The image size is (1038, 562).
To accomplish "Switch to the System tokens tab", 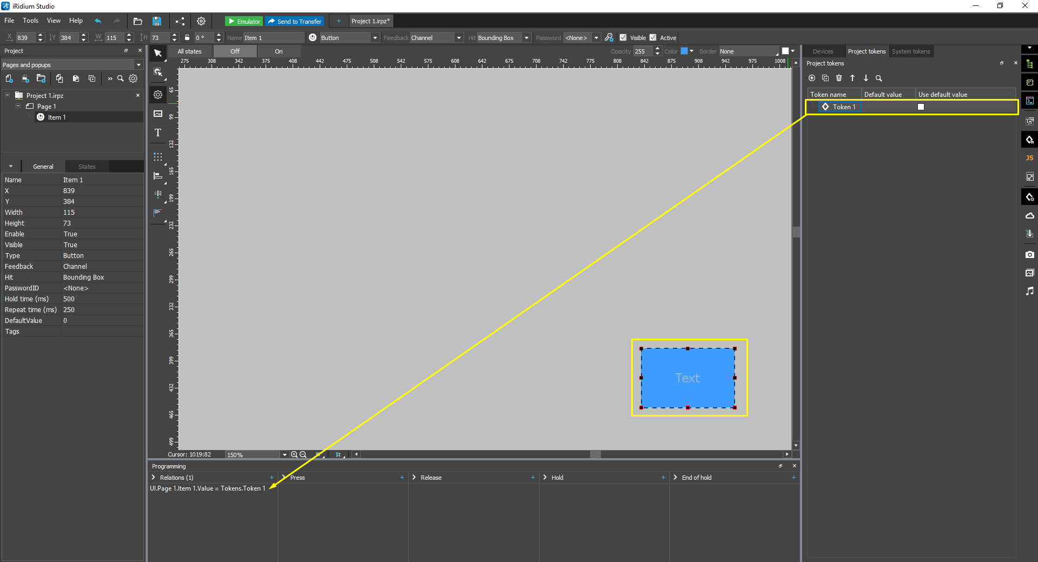I will tap(910, 51).
